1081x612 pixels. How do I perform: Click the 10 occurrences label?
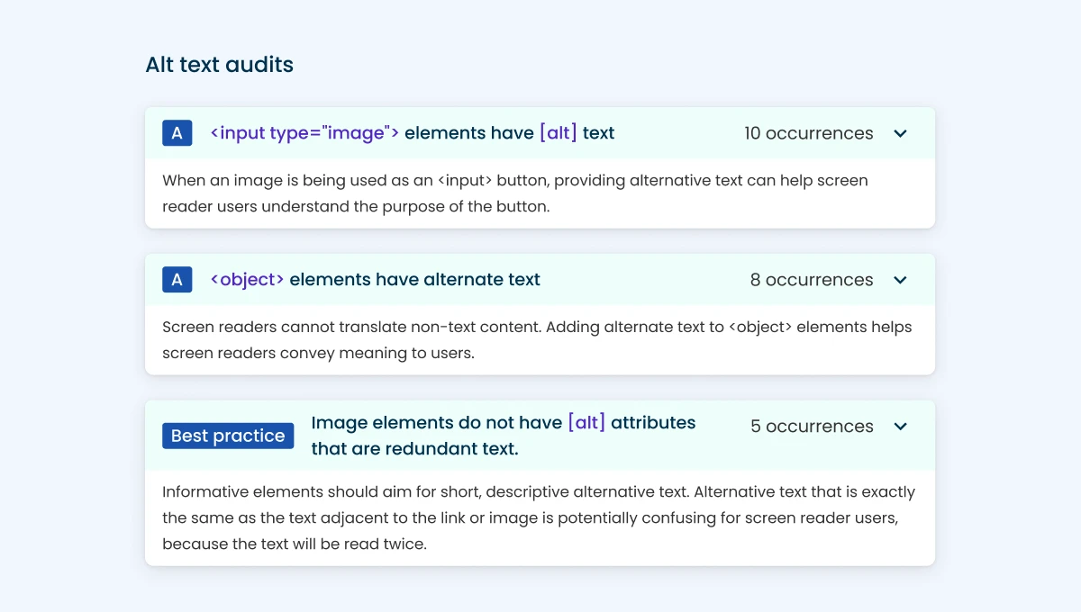(808, 132)
